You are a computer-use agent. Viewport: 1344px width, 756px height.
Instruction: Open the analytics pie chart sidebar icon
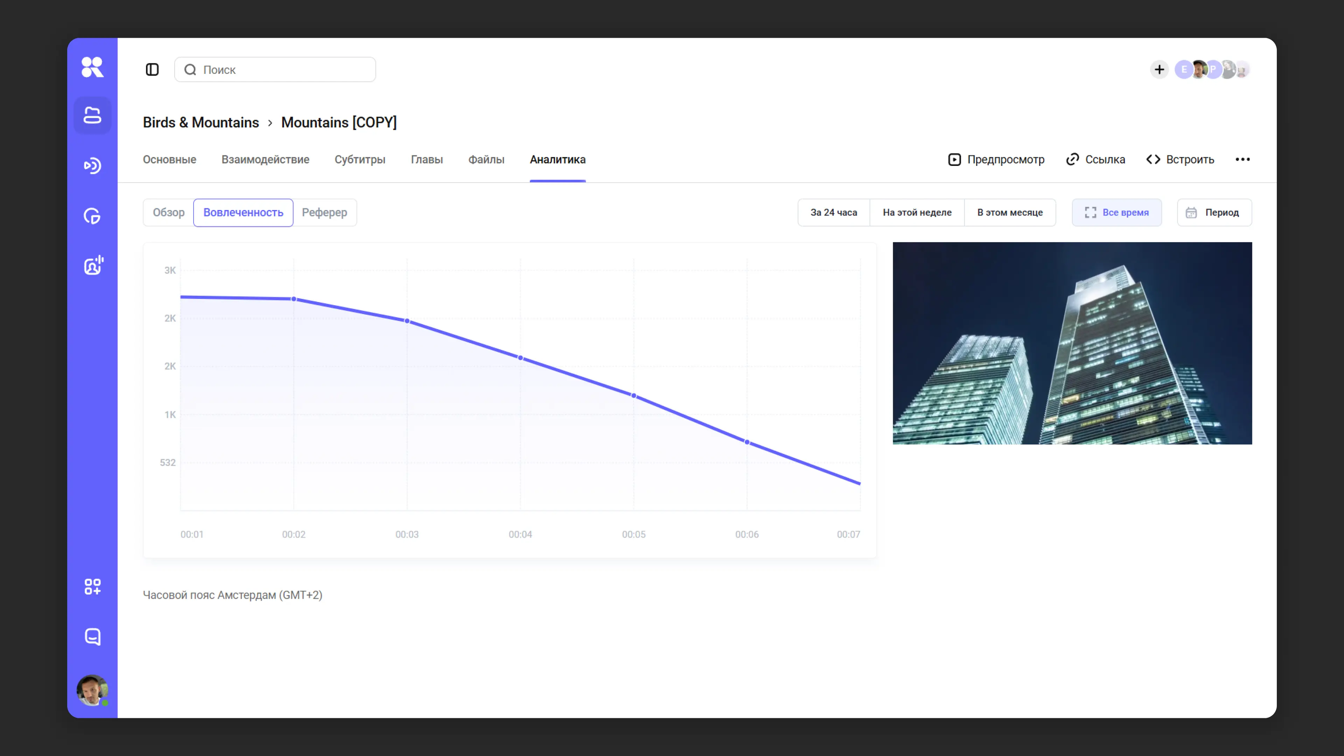click(x=92, y=216)
